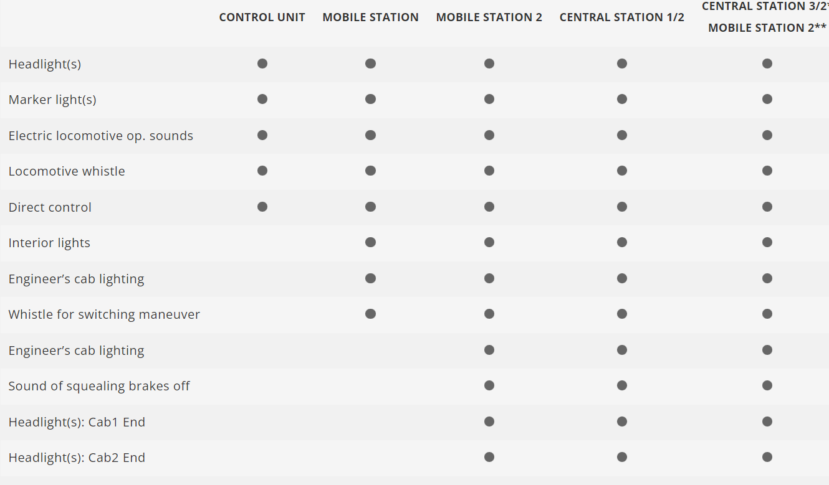Click the Headlight(s): Cab1 End row label

coord(77,422)
